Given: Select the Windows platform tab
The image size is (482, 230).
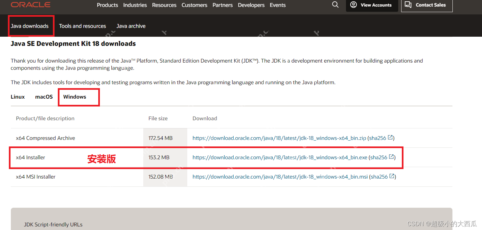Looking at the screenshot, I should [75, 97].
